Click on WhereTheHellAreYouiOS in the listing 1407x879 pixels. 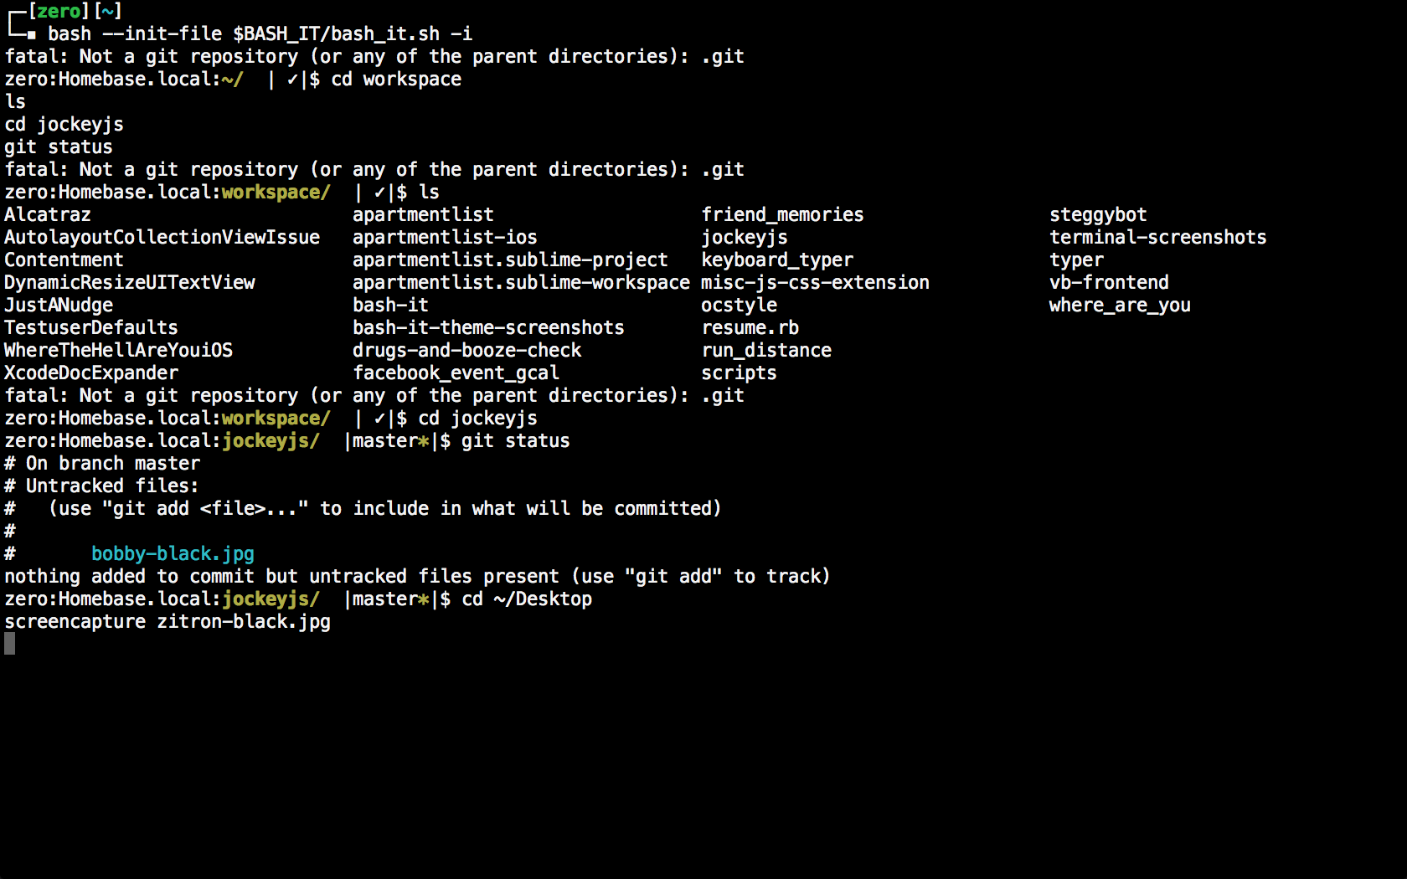click(118, 351)
